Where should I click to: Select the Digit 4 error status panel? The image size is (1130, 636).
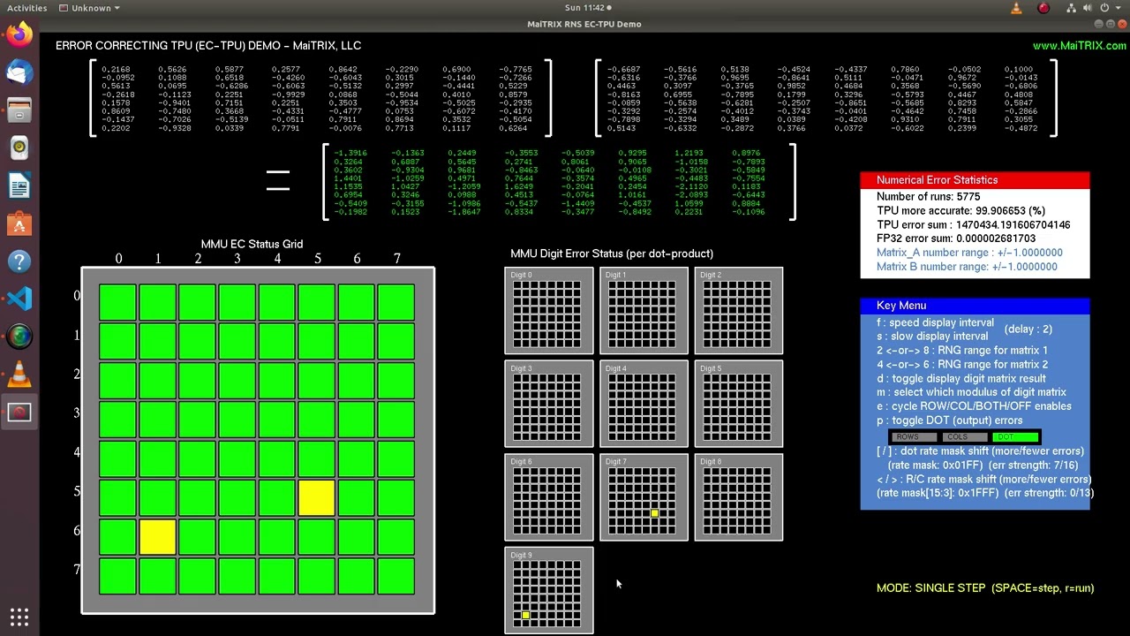click(x=644, y=405)
